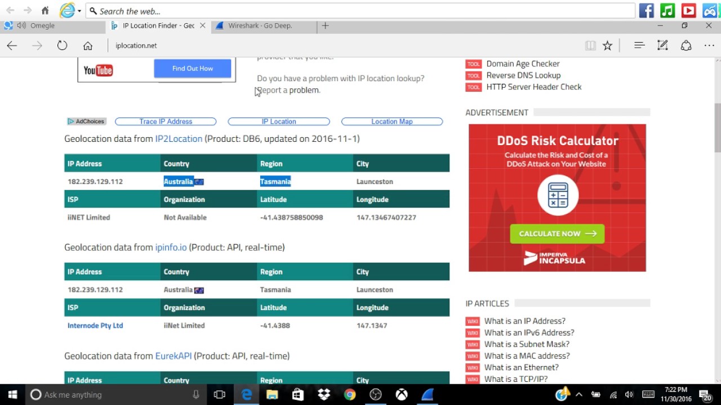This screenshot has height=405, width=721.
Task: Click home icon in top search toolbar
Action: pyautogui.click(x=46, y=11)
